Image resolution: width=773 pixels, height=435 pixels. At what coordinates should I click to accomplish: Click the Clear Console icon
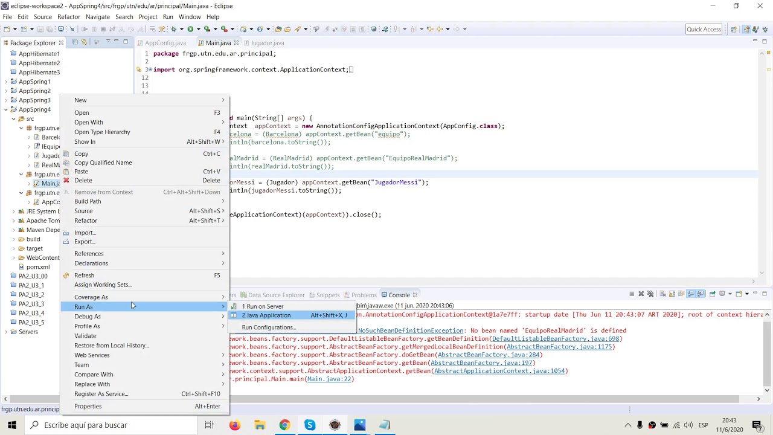click(662, 294)
